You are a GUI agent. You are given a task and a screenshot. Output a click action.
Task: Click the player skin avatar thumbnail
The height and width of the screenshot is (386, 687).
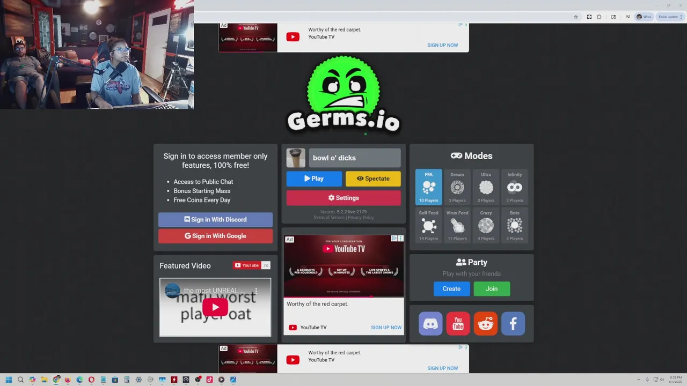[296, 158]
